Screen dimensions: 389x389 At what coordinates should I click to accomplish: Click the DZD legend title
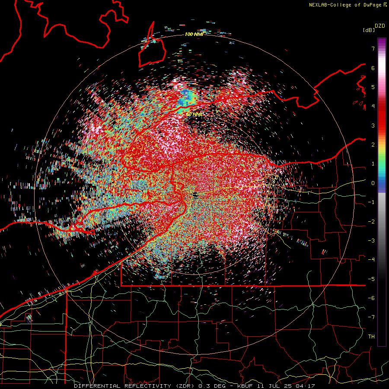click(380, 26)
